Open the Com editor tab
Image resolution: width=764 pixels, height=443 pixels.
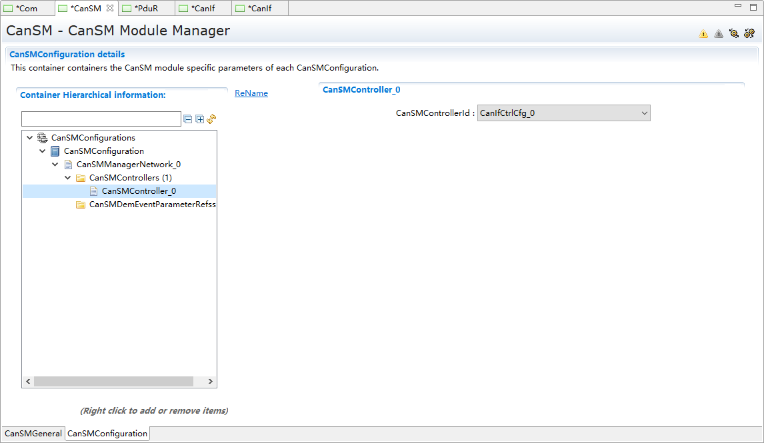[27, 9]
